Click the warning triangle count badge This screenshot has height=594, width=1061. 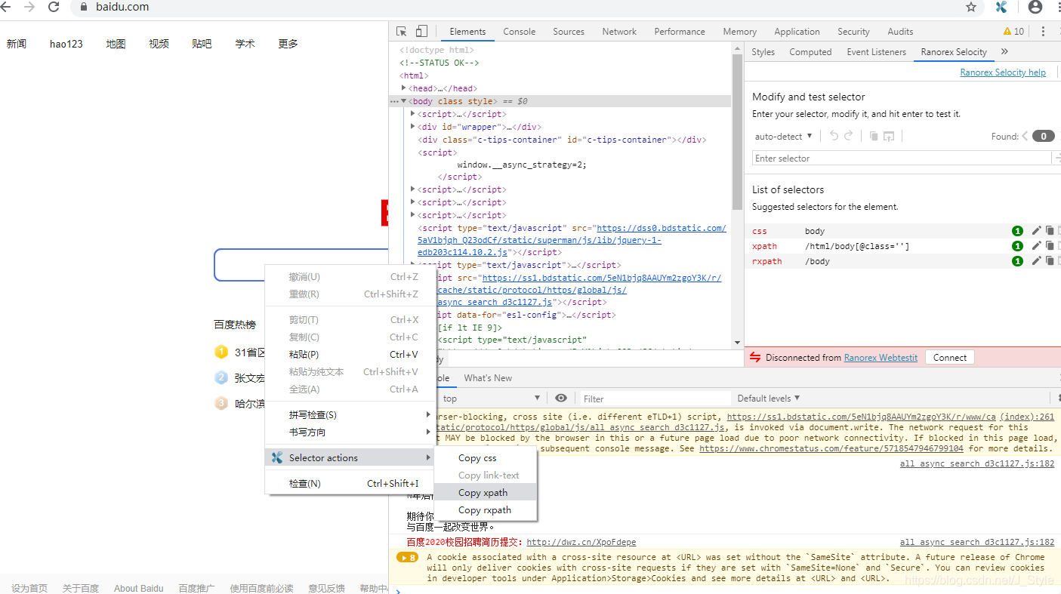1013,32
